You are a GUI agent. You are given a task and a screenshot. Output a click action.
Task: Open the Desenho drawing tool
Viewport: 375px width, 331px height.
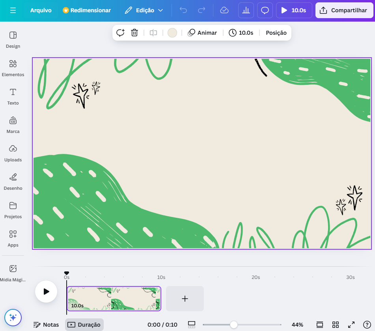tap(13, 182)
